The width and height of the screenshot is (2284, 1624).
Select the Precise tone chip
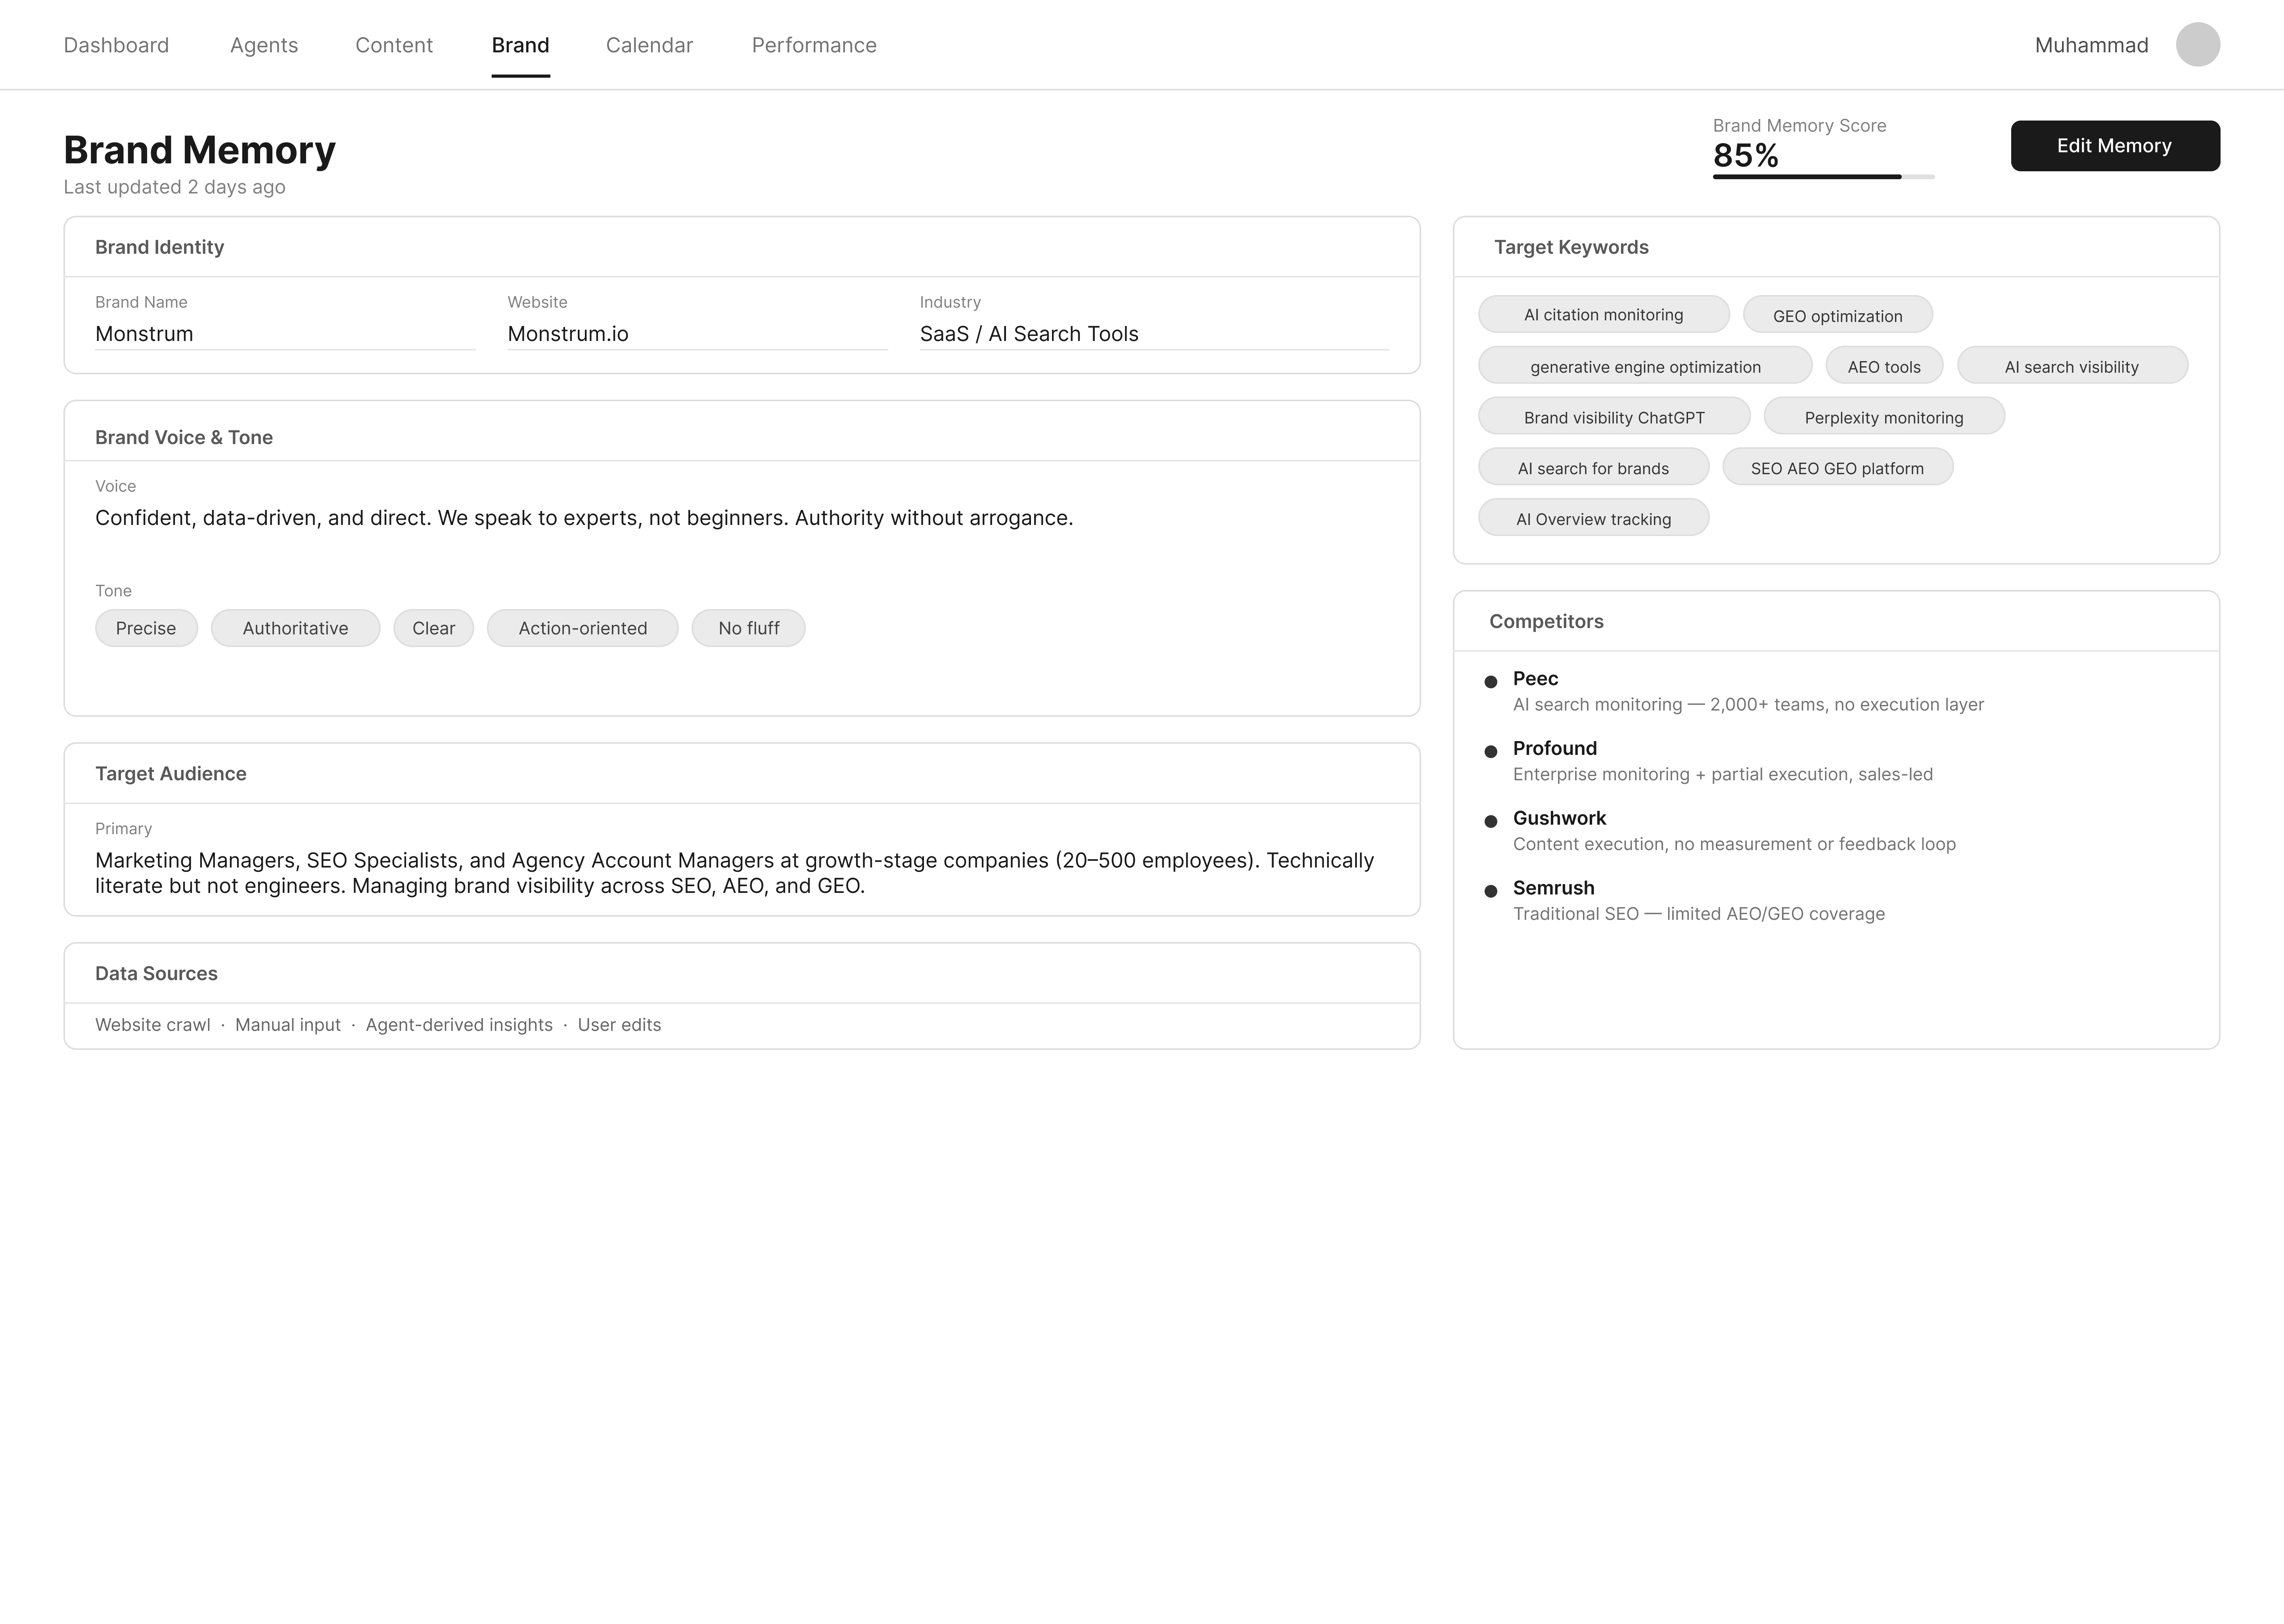(x=146, y=628)
